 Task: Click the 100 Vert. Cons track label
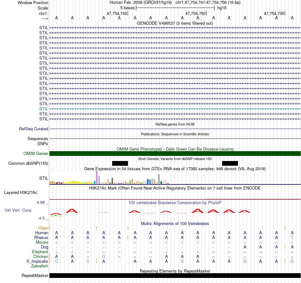click(18, 210)
